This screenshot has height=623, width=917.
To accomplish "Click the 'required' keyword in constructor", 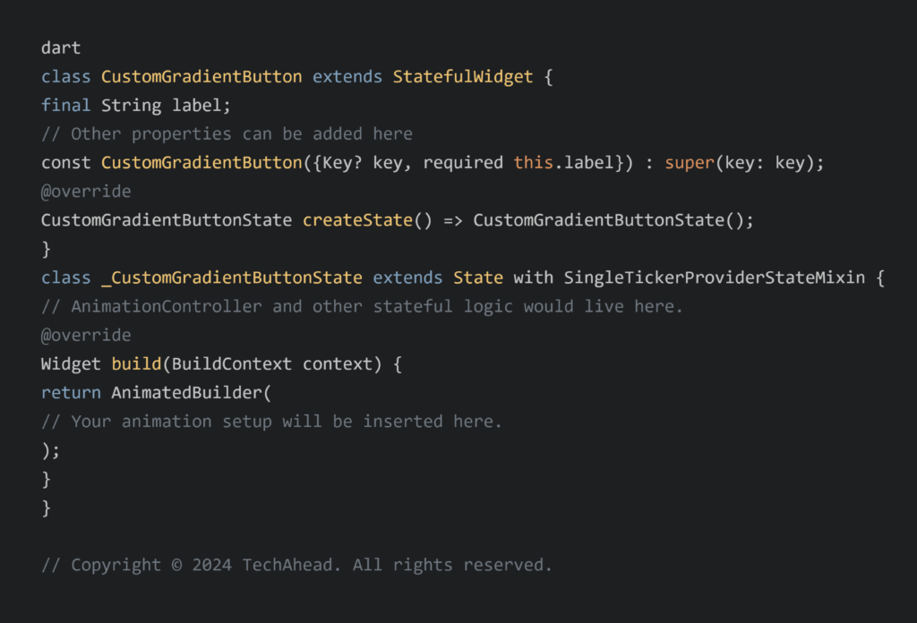I will point(463,163).
